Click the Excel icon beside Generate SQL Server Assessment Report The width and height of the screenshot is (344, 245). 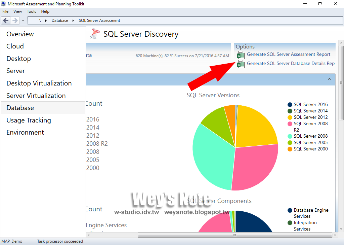point(241,54)
